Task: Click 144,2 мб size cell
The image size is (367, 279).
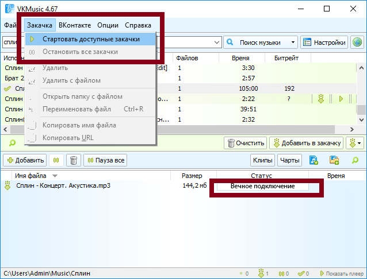Action: pos(194,186)
